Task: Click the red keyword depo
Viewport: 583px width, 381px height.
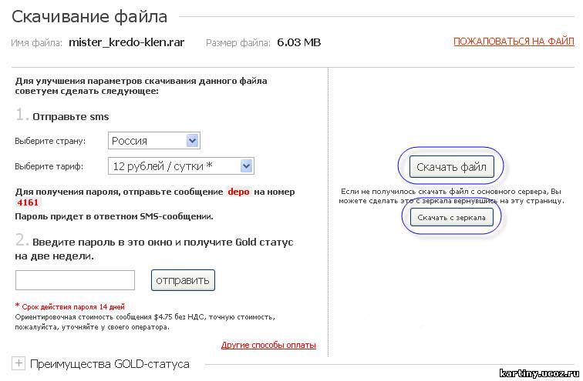Action: pyautogui.click(x=238, y=192)
